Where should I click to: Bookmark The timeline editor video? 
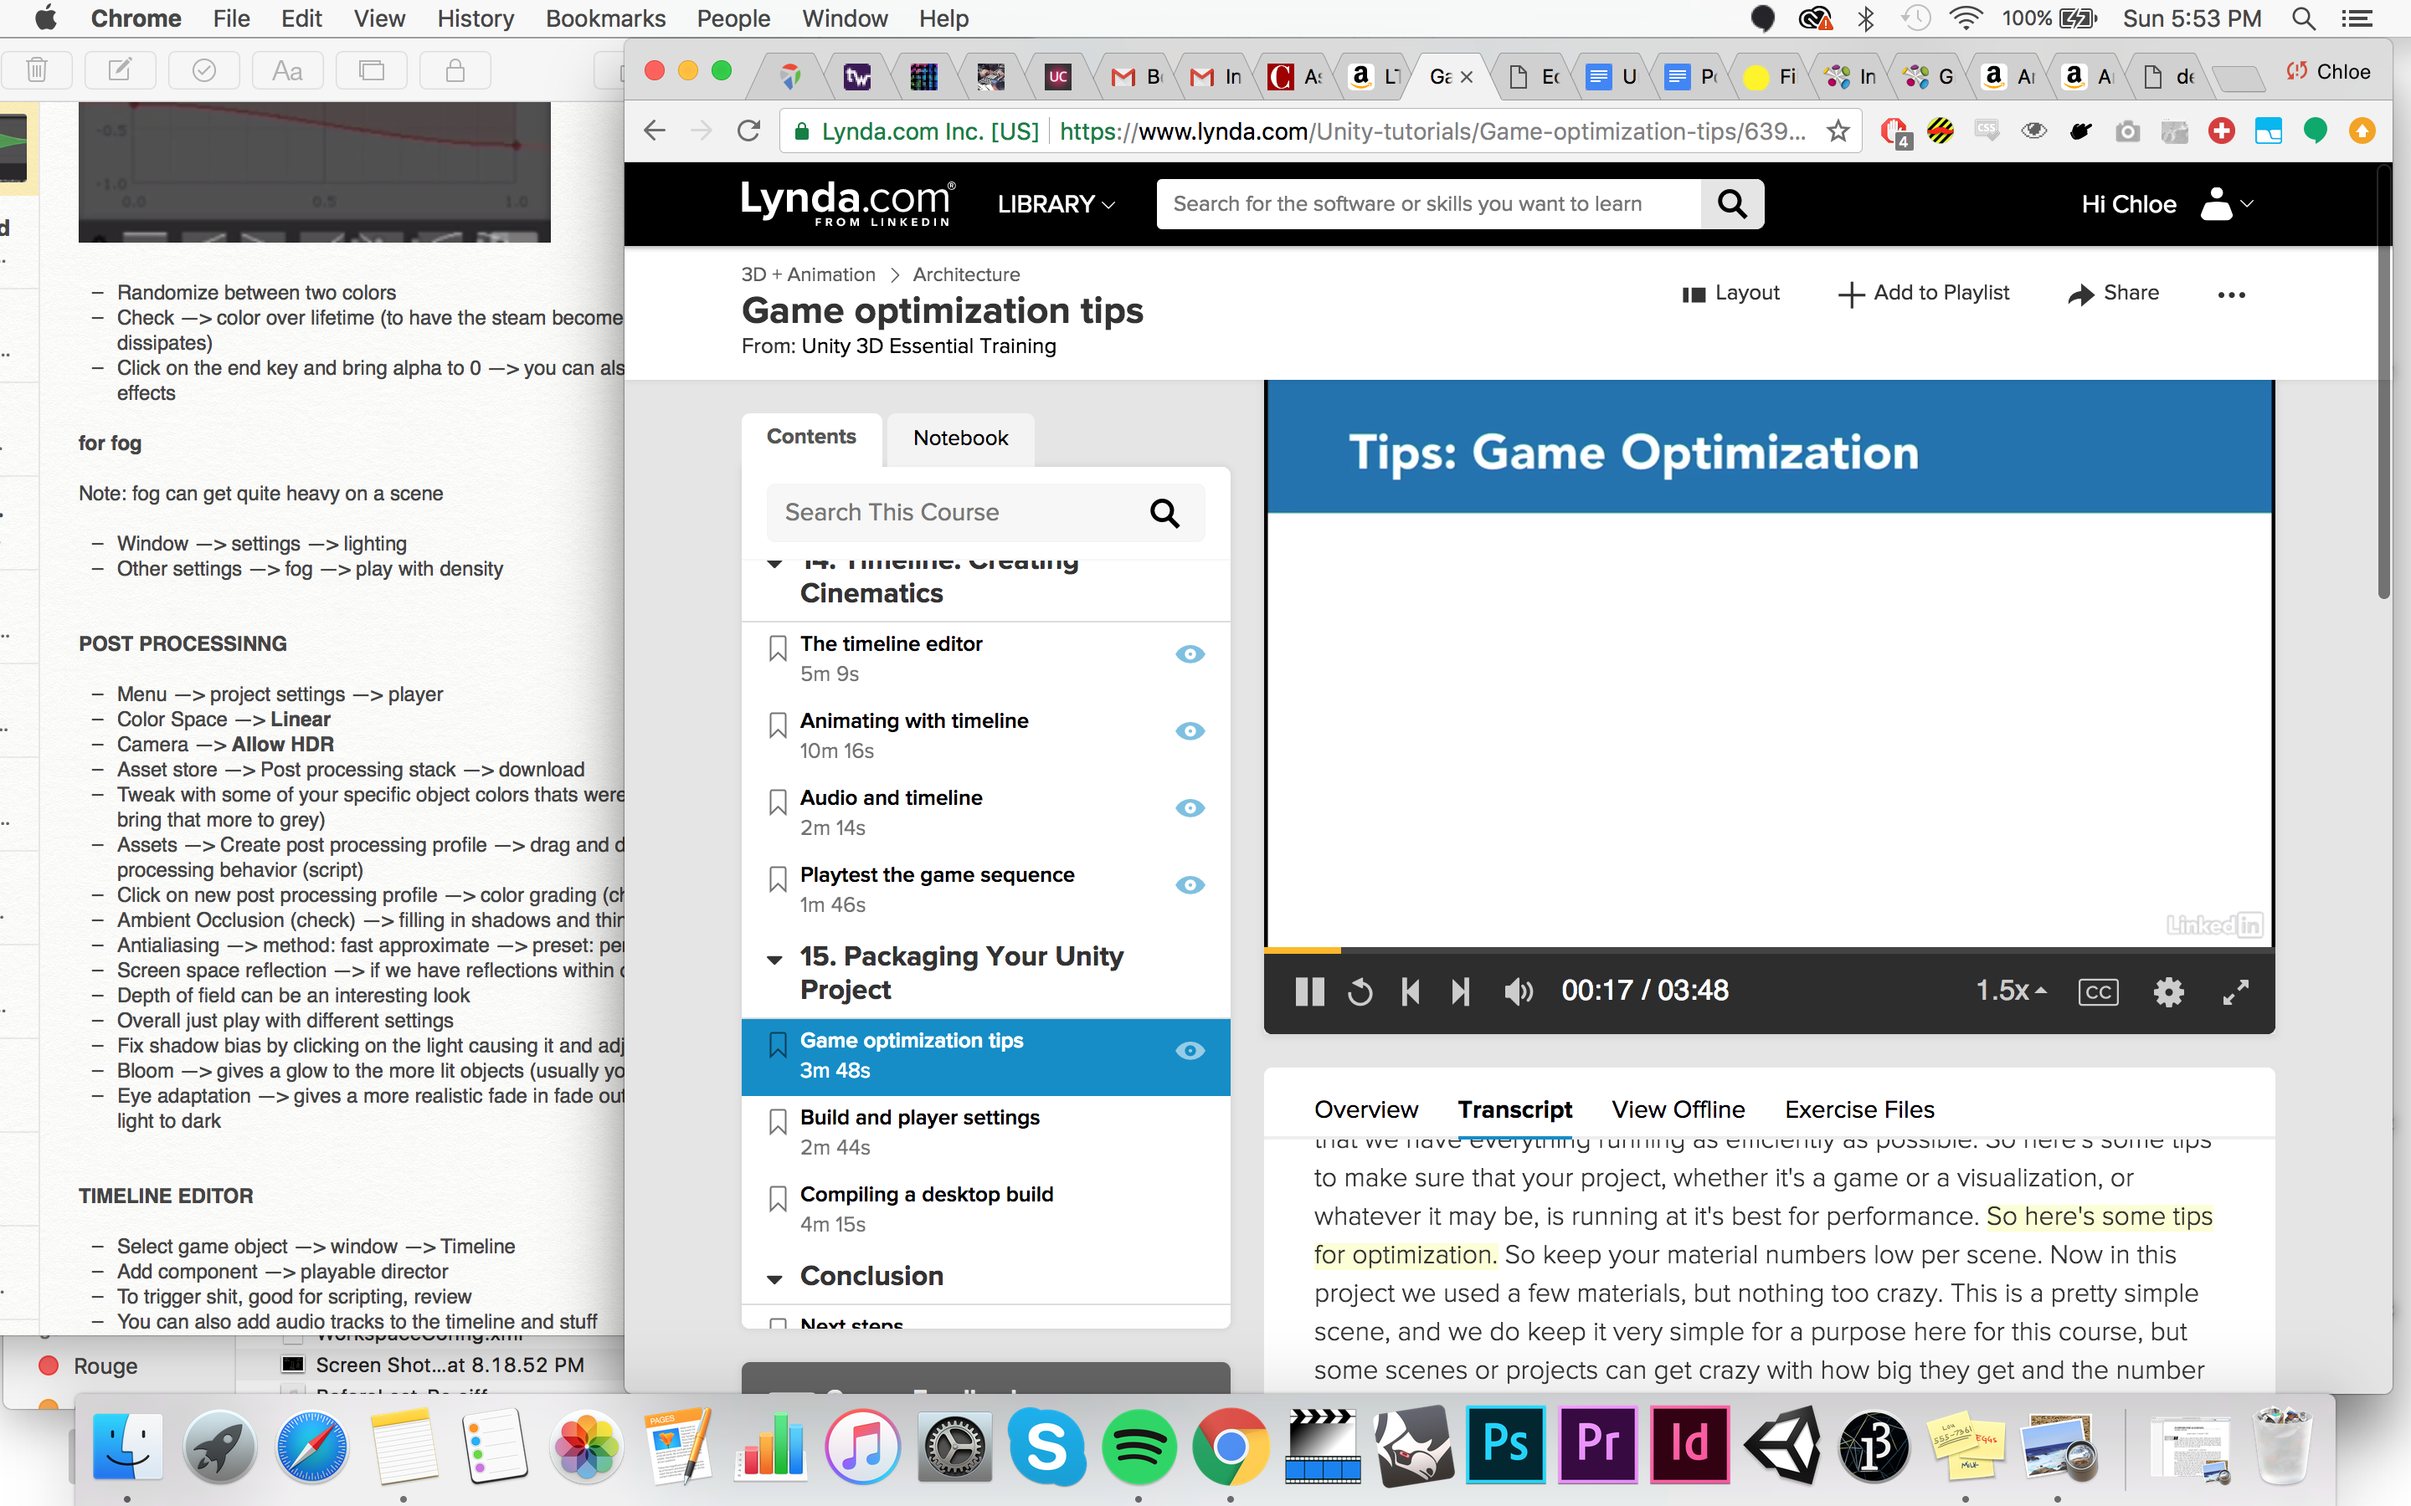click(x=777, y=648)
